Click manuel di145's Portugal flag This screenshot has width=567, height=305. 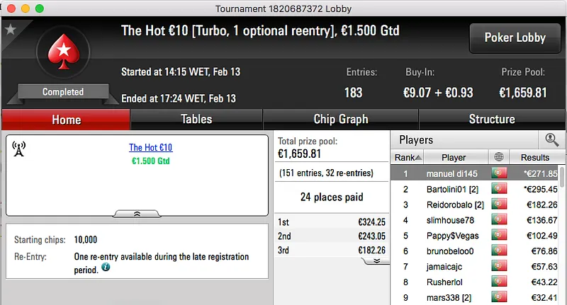[499, 173]
